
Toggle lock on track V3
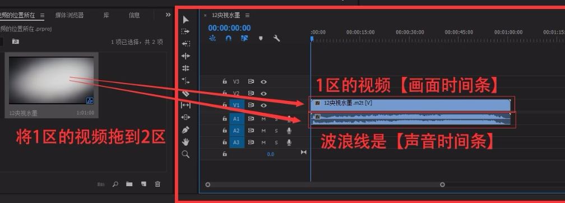(224, 82)
